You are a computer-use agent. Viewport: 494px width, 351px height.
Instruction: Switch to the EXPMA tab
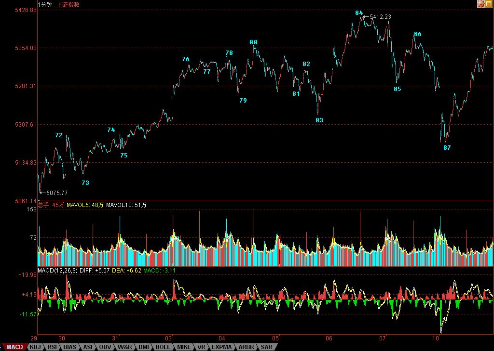(x=222, y=347)
